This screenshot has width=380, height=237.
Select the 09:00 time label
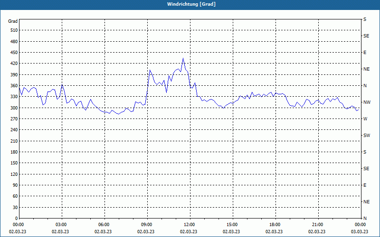pyautogui.click(x=147, y=225)
